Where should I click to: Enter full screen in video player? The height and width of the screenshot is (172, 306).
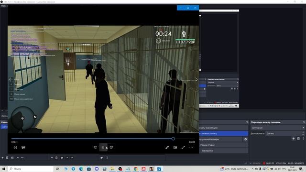tap(183, 148)
